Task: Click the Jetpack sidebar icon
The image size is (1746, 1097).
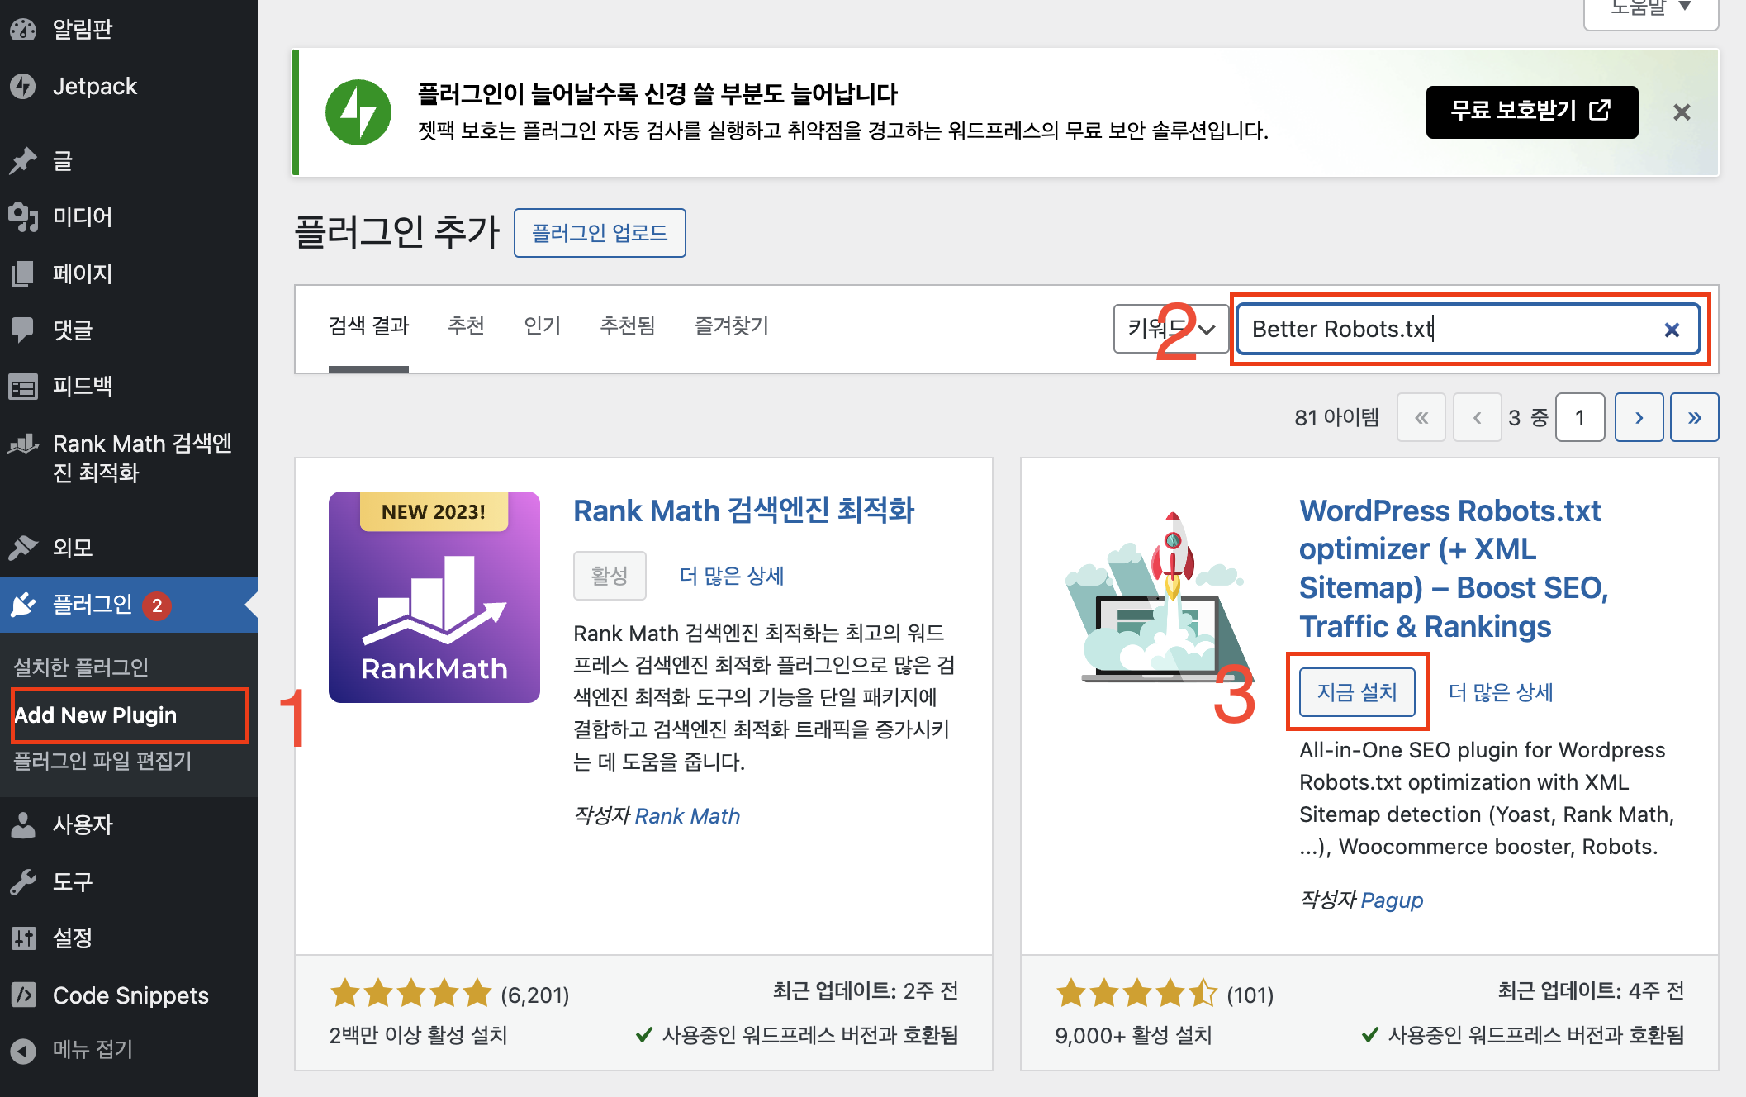Action: point(23,86)
